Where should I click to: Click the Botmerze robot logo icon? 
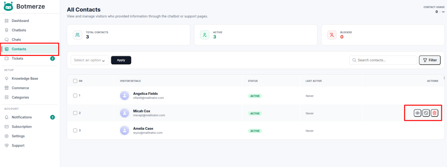[x=8, y=6]
